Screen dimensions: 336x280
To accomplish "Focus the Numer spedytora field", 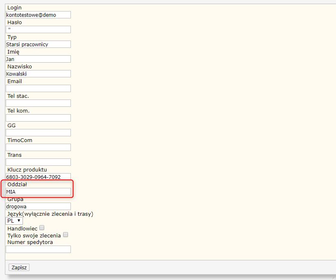I will tap(38, 249).
